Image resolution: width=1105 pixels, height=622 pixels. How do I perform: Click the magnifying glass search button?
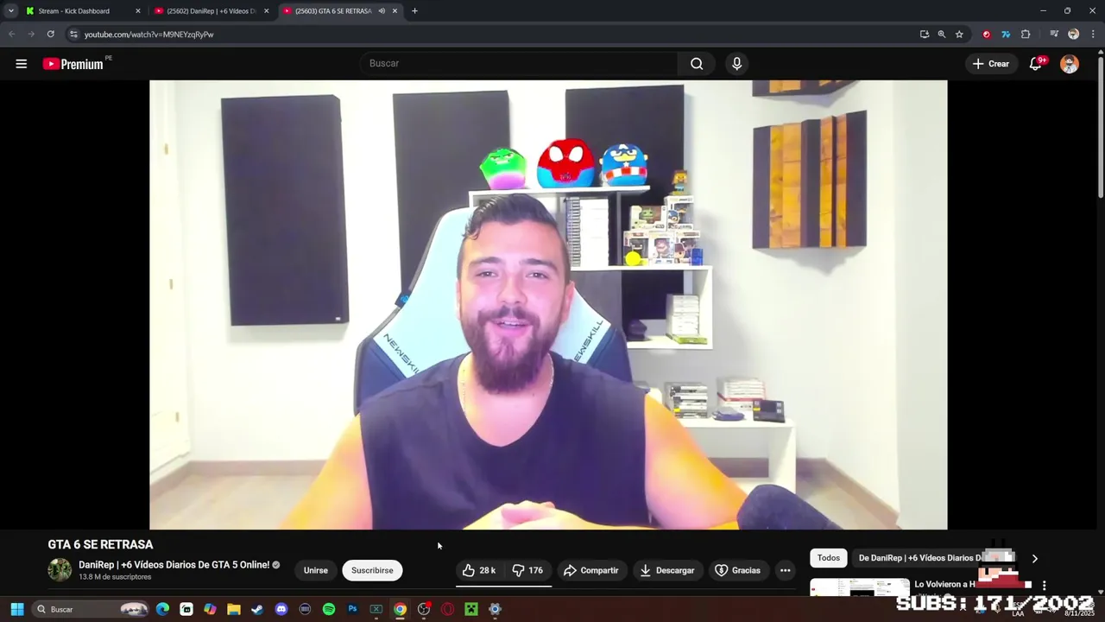(697, 63)
